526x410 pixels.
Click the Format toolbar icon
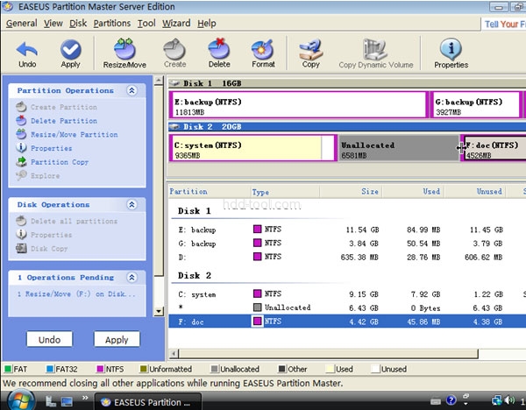pyautogui.click(x=263, y=53)
